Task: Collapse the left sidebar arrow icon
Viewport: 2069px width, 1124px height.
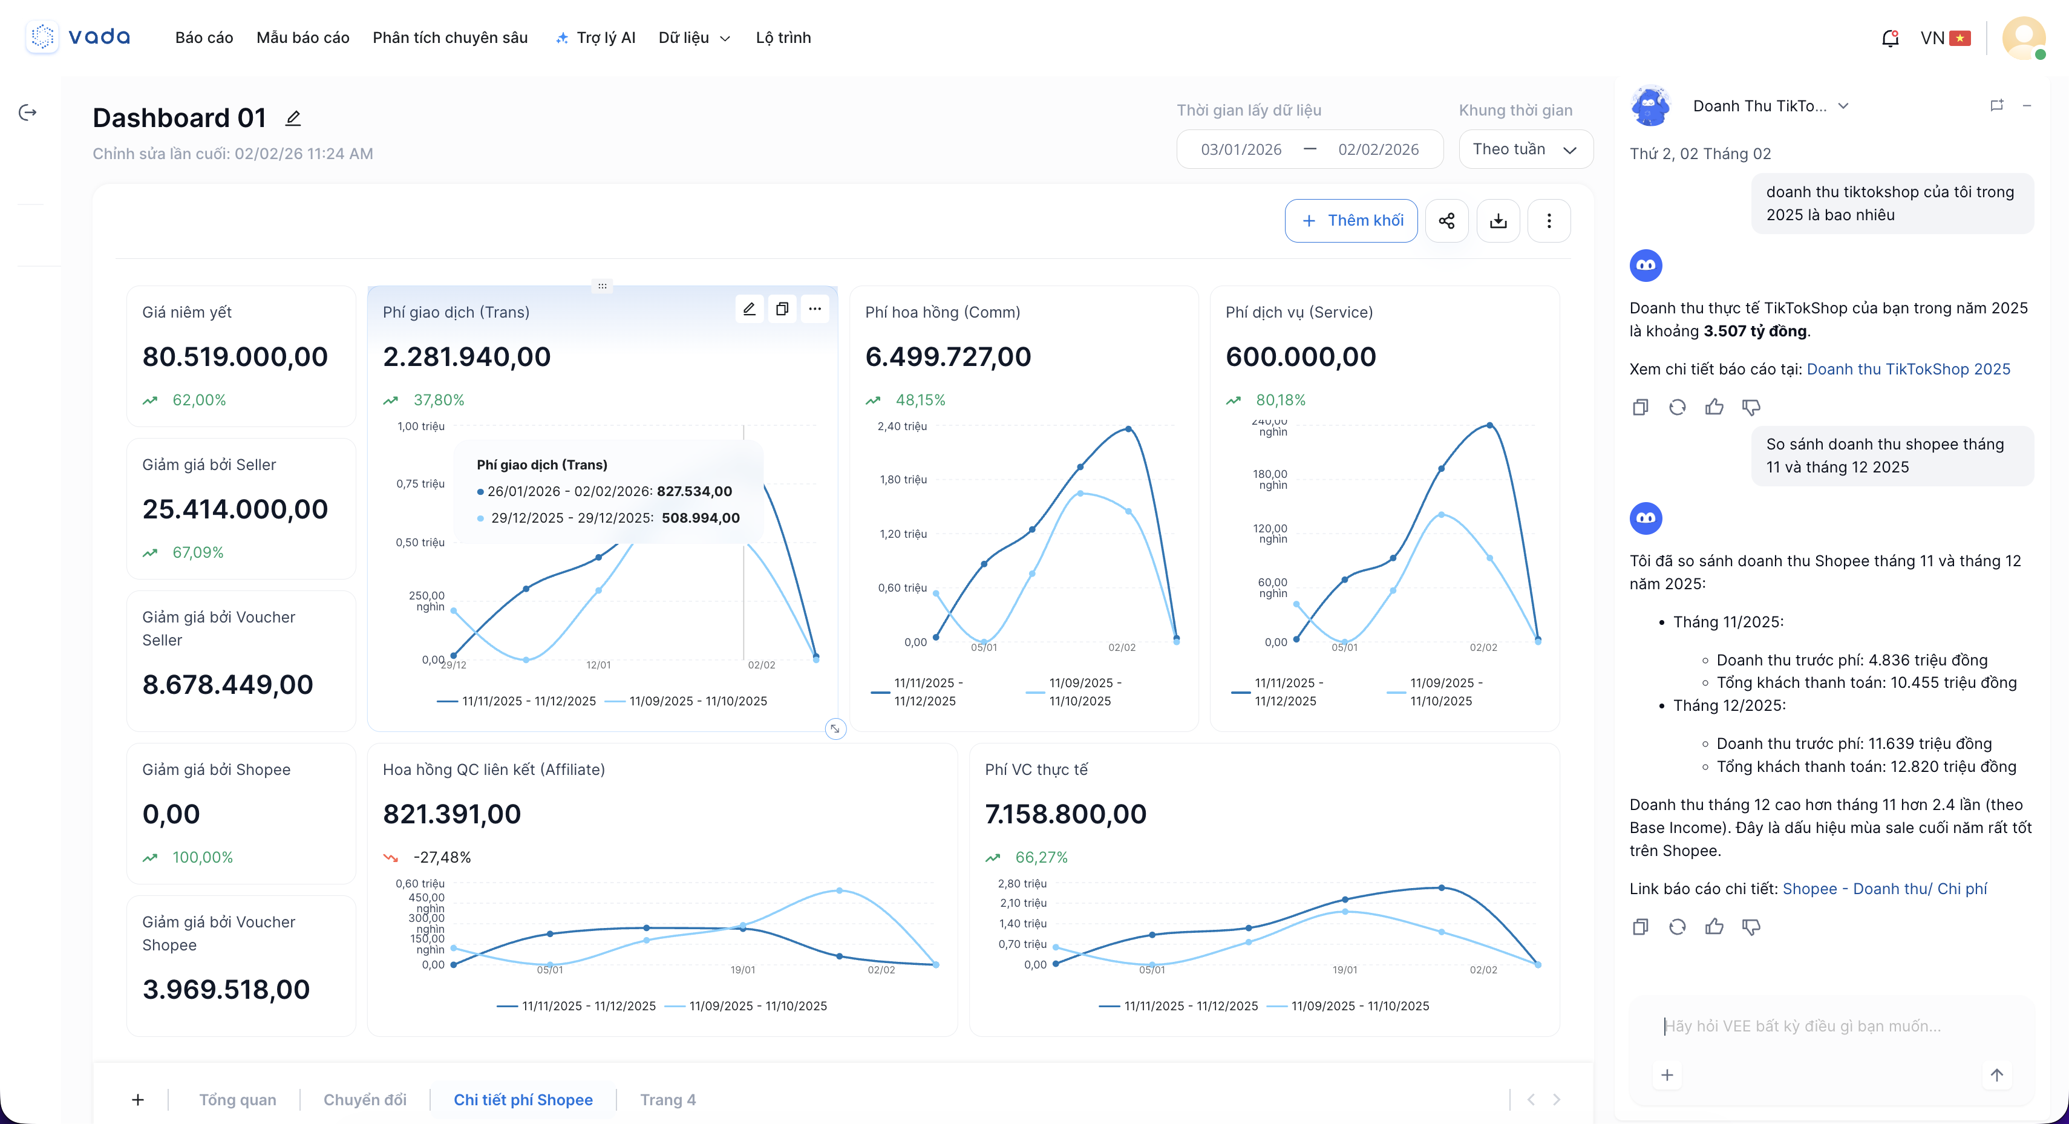Action: (x=27, y=113)
